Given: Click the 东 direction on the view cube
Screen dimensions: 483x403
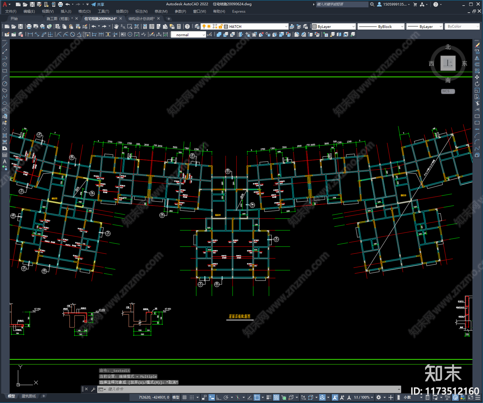Looking at the screenshot, I should click(x=464, y=63).
